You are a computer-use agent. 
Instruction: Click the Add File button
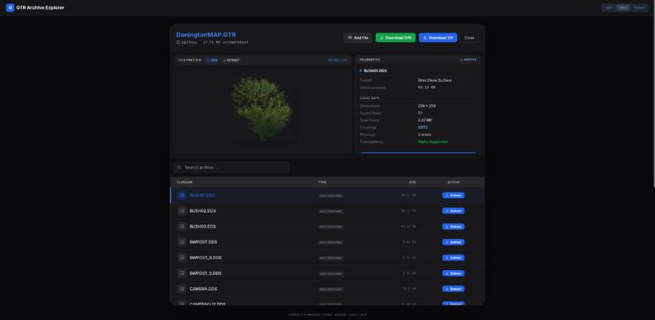click(358, 38)
